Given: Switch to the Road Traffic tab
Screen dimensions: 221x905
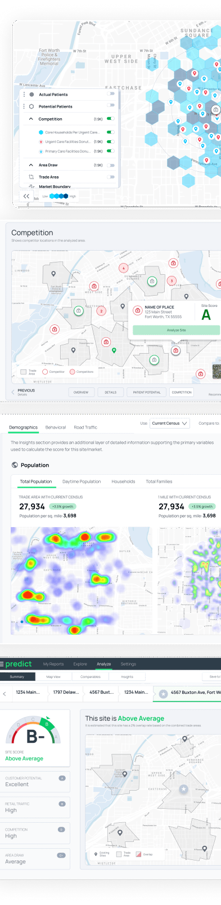Looking at the screenshot, I should (x=85, y=427).
